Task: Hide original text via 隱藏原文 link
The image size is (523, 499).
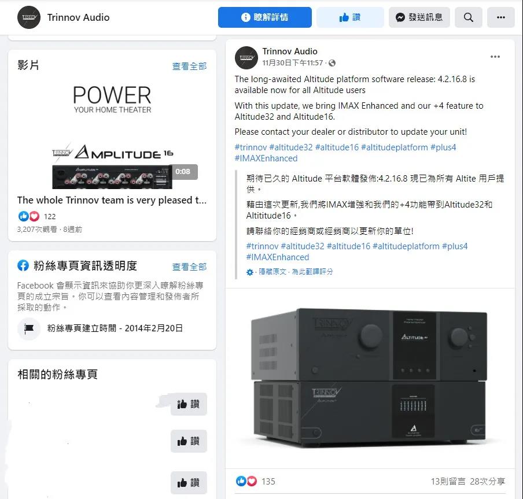Action: [x=272, y=272]
